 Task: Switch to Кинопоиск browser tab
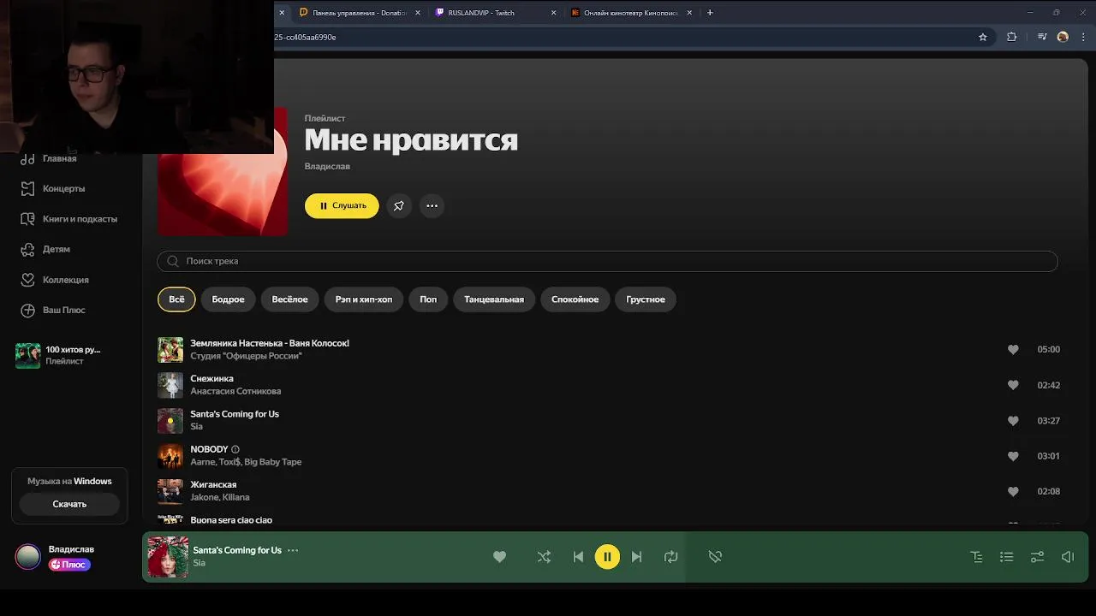click(x=631, y=13)
